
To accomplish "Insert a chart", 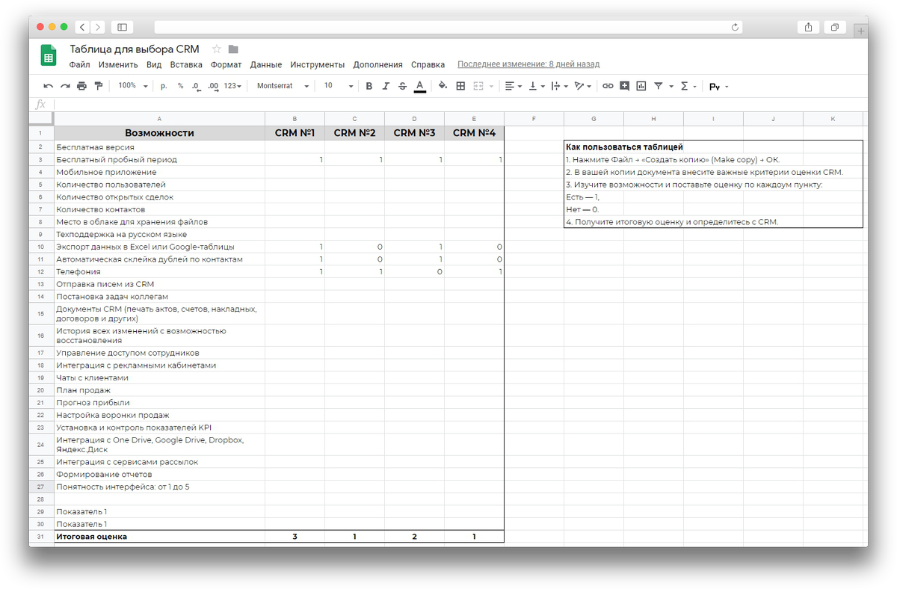I will click(x=641, y=86).
